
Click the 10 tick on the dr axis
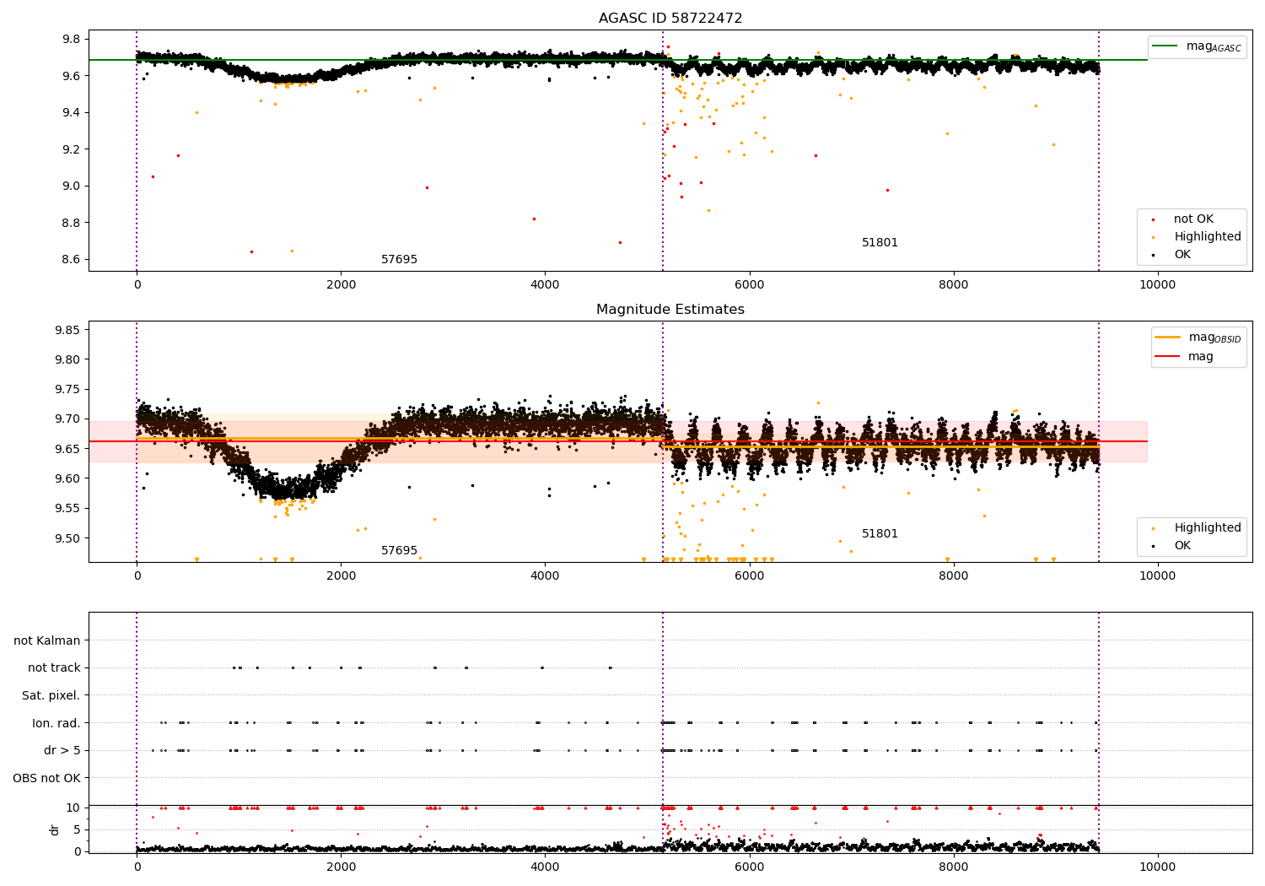pyautogui.click(x=73, y=808)
